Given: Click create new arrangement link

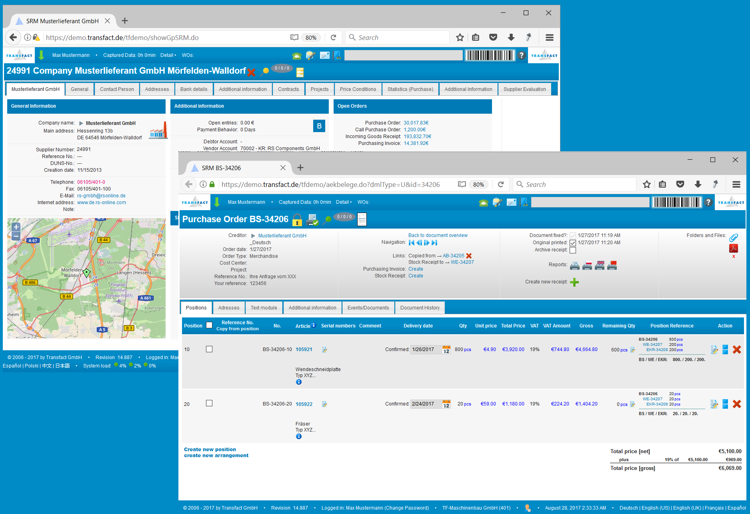Looking at the screenshot, I should (x=216, y=456).
